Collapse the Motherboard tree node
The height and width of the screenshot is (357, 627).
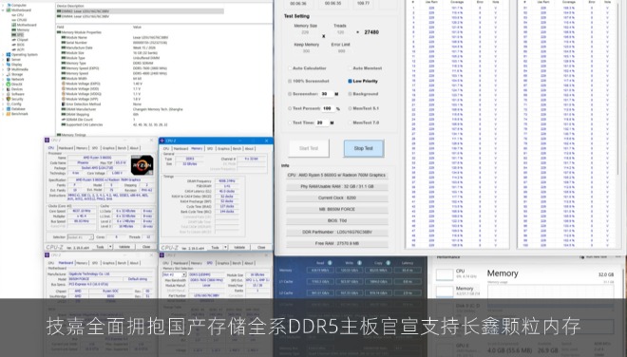[x=3, y=10]
